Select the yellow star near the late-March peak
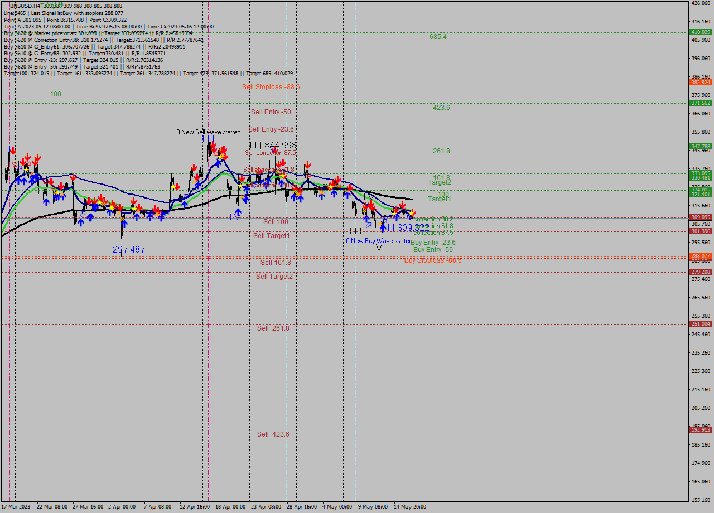Viewport: 714px width, 513px height. (26, 170)
